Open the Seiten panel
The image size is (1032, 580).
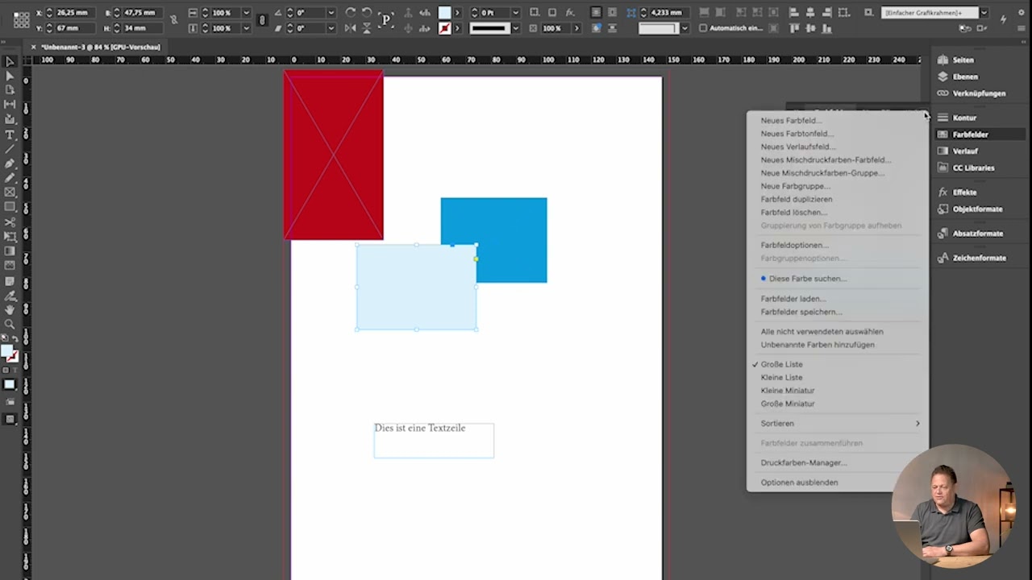click(x=963, y=60)
